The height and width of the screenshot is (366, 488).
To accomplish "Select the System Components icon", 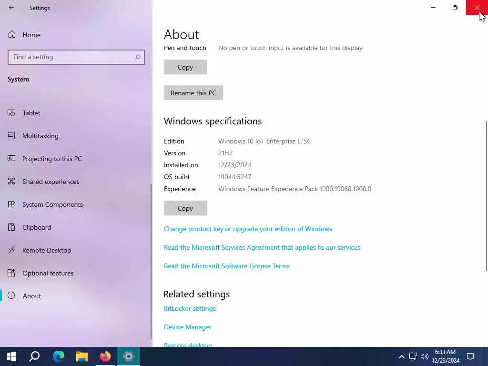I will 11,204.
